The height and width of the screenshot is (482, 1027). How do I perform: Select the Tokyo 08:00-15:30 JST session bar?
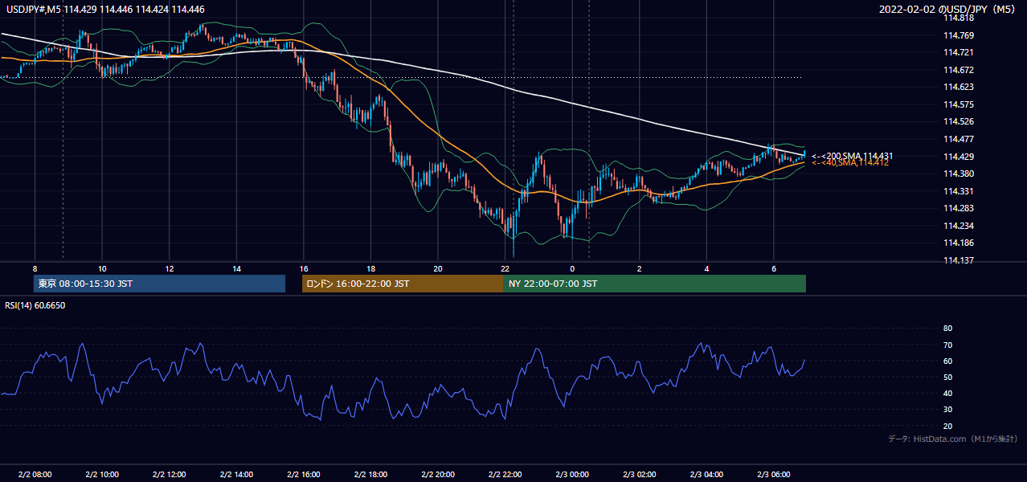click(159, 284)
